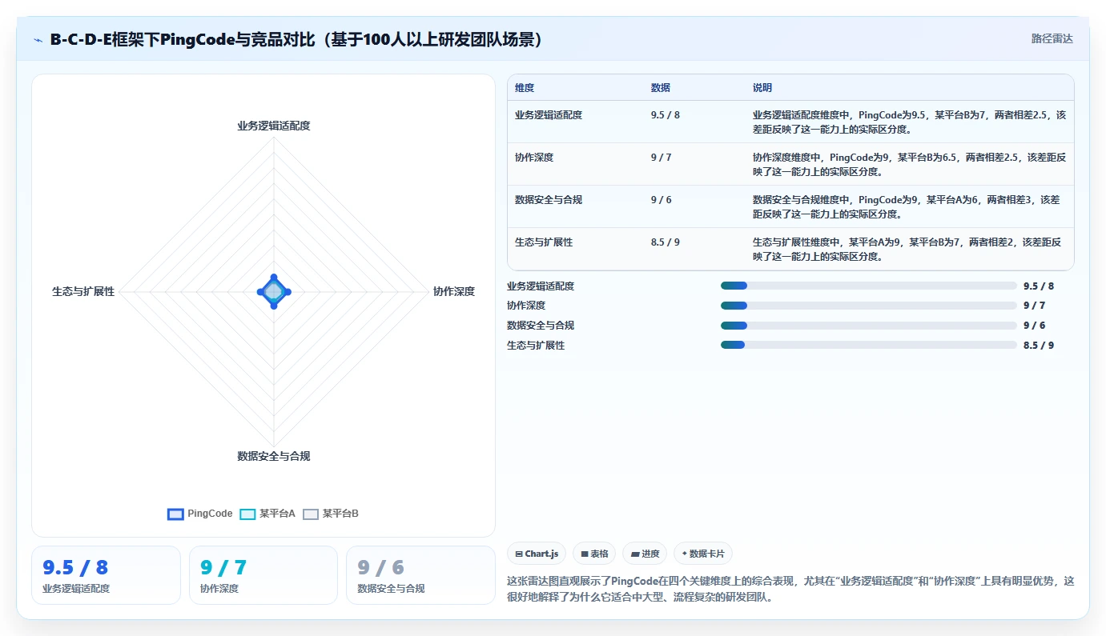Click the 数据 table column header
Viewport: 1106px width, 636px height.
661,88
